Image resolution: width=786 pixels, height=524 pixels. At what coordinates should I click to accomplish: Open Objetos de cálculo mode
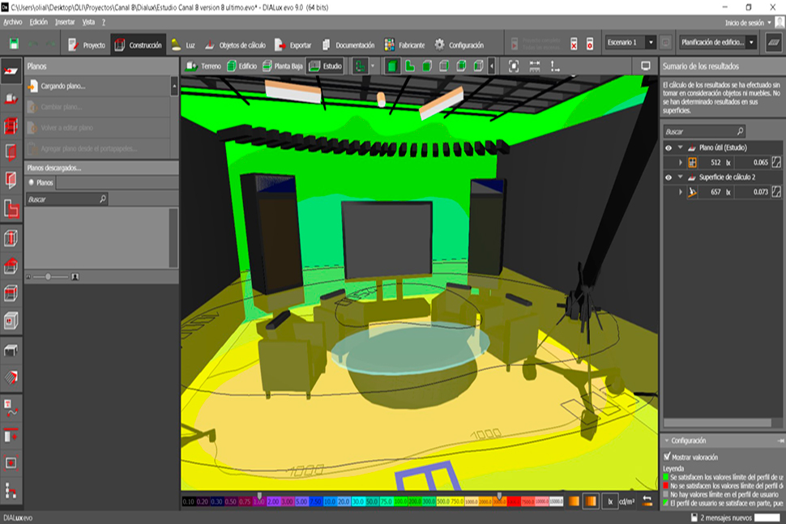pyautogui.click(x=235, y=45)
